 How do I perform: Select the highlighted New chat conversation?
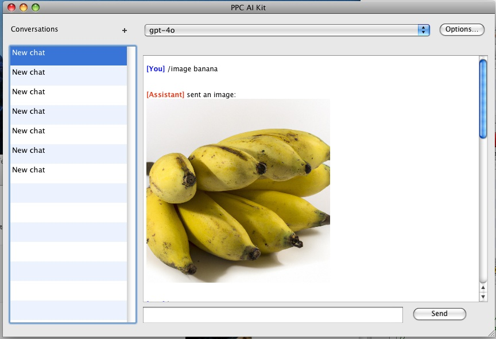coord(68,56)
